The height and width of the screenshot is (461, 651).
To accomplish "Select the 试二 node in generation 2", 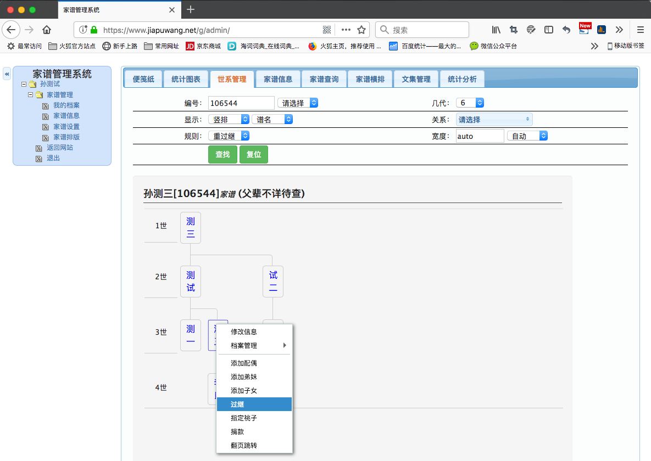I will point(273,282).
